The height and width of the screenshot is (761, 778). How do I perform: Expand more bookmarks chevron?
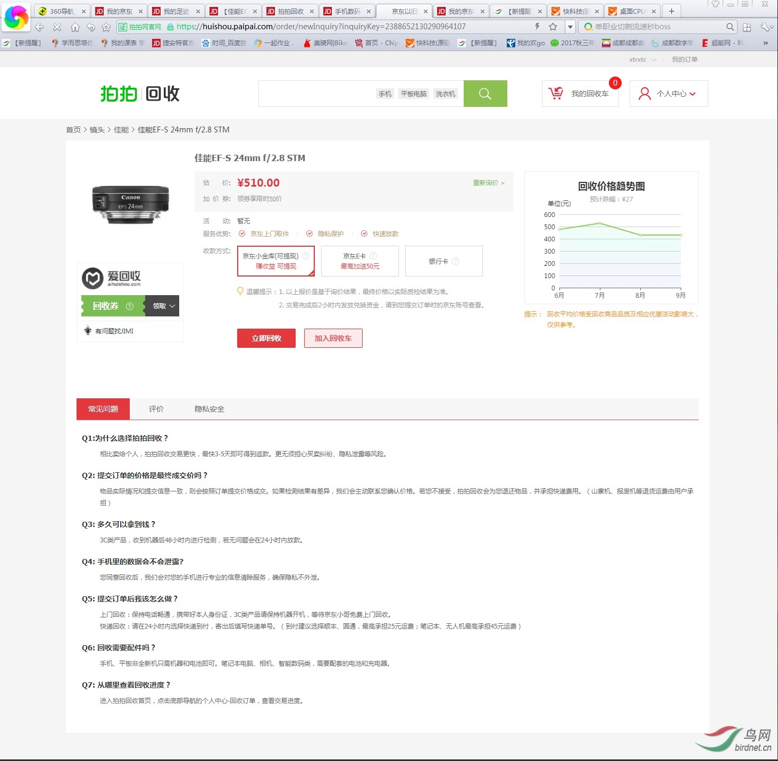coord(765,43)
